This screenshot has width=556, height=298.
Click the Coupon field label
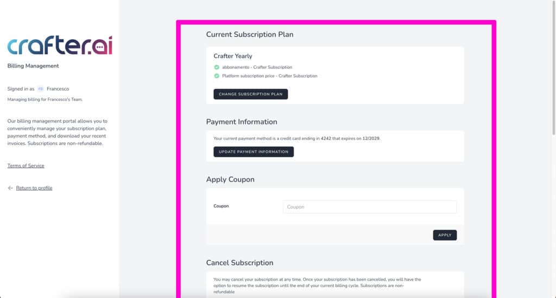click(x=221, y=206)
